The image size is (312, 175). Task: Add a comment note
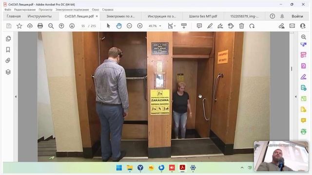tap(199, 26)
